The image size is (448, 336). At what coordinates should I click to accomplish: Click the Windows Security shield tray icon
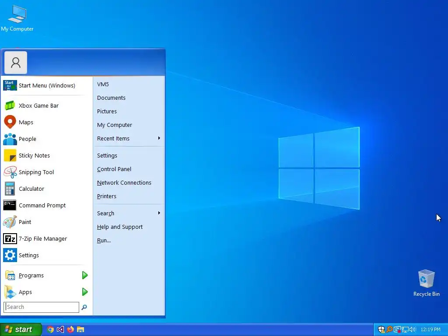[381, 329]
